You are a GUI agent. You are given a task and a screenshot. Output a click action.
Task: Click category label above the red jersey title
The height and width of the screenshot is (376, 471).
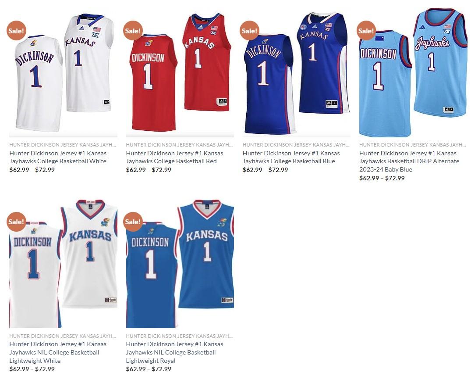[x=179, y=145]
